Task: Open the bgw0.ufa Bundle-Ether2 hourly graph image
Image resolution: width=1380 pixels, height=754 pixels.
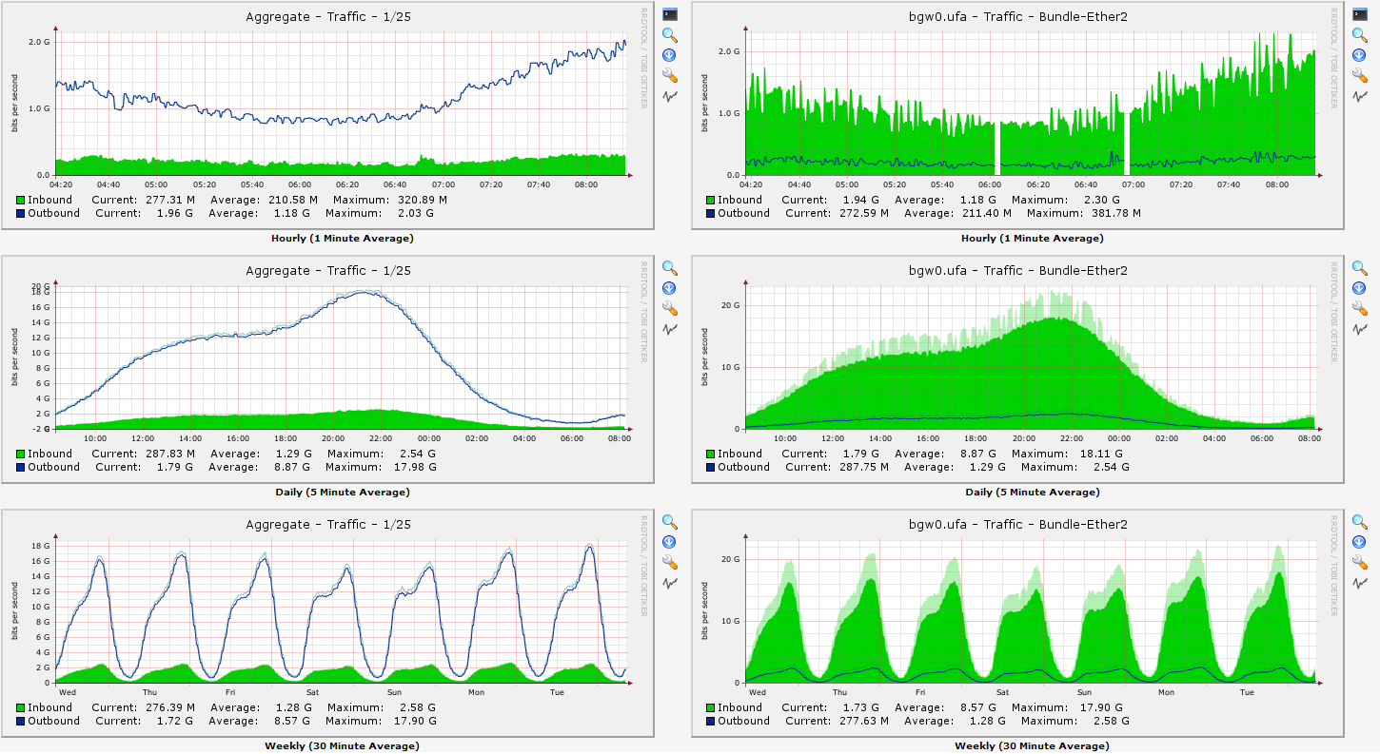Action: point(1018,115)
